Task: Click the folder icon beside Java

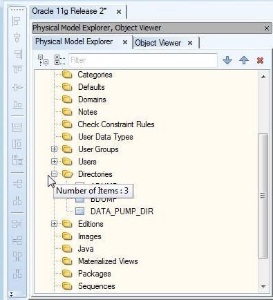Action: [x=67, y=249]
